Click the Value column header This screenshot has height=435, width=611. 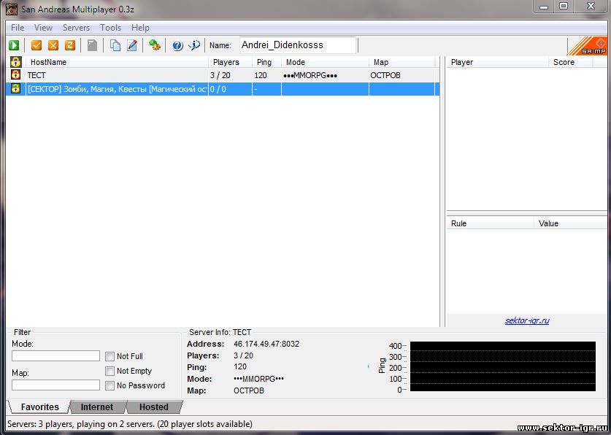coord(570,223)
